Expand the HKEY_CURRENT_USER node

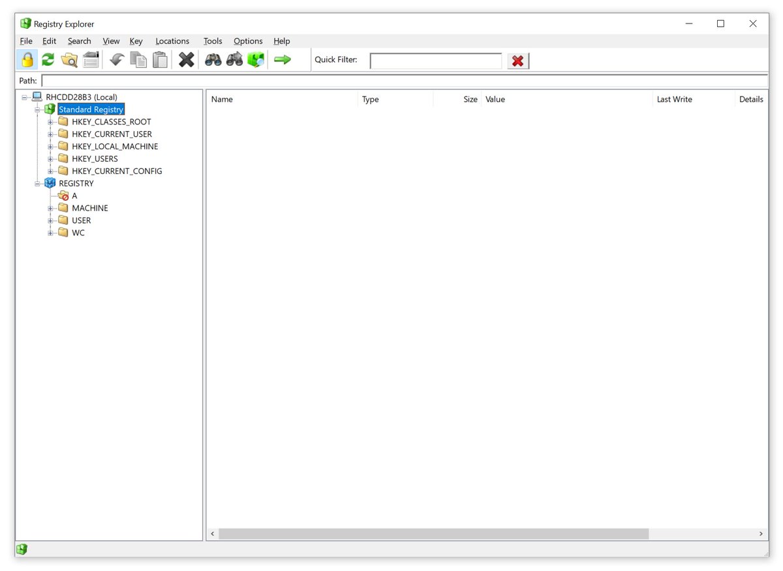coord(51,134)
